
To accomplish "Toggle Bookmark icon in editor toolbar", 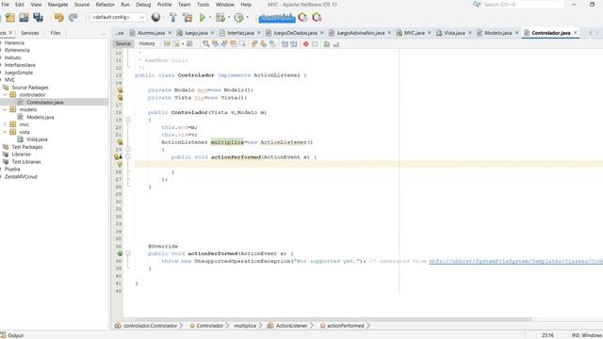I will tap(272, 44).
